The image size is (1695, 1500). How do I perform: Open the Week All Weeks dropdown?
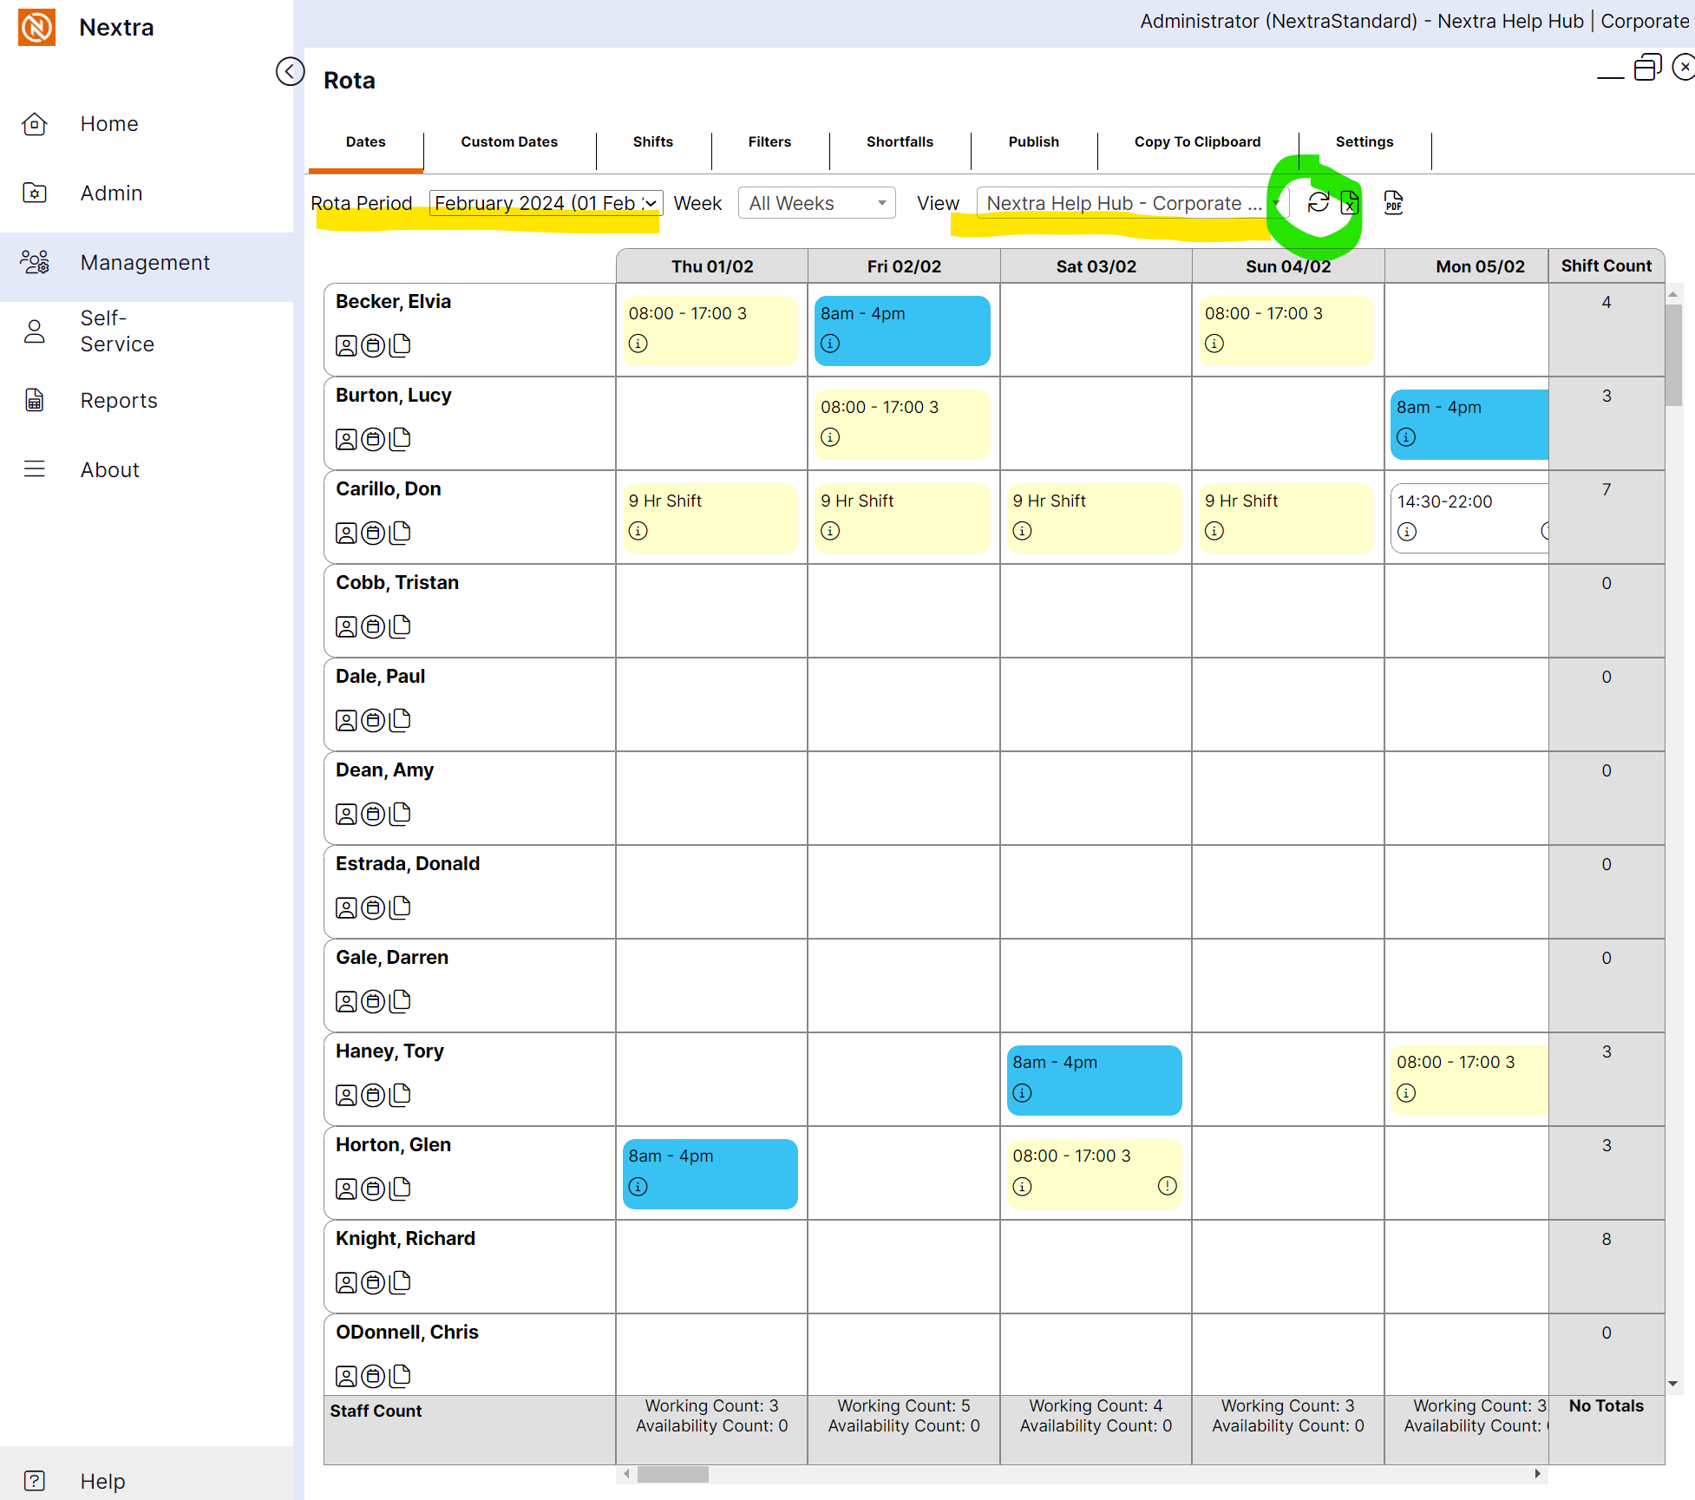(816, 203)
